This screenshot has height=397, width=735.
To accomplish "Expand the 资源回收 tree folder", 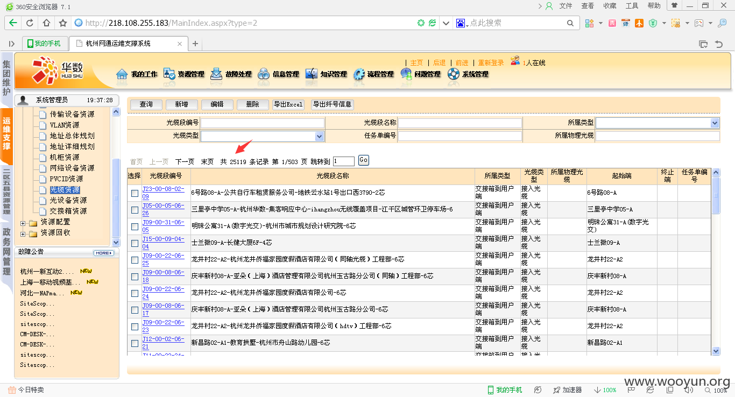I will pyautogui.click(x=23, y=233).
